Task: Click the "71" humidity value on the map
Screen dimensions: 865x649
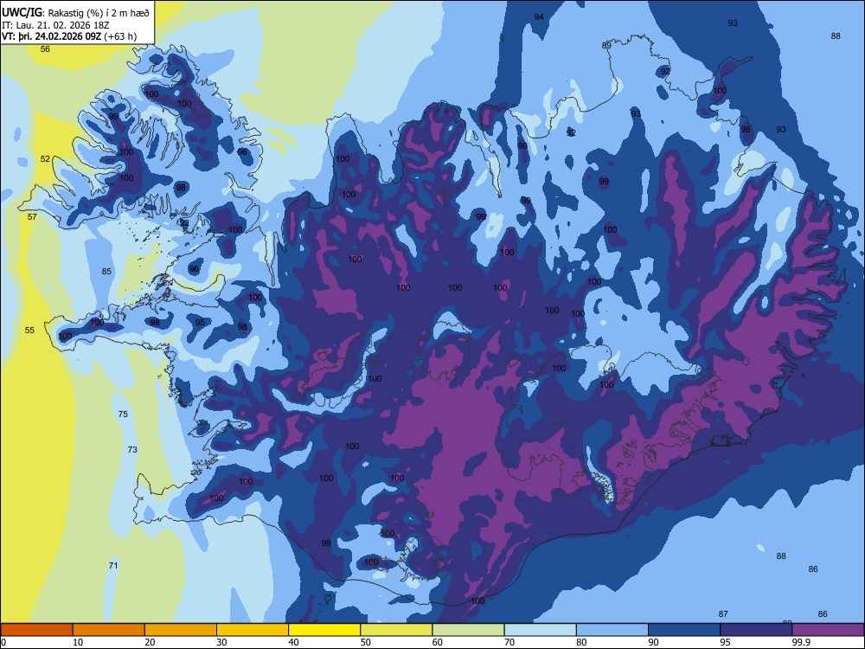Action: click(x=113, y=565)
